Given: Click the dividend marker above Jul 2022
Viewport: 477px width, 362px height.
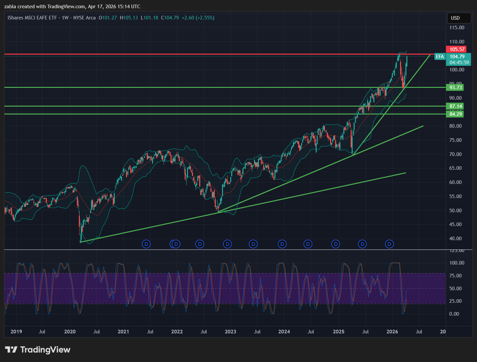Looking at the screenshot, I should pos(200,244).
